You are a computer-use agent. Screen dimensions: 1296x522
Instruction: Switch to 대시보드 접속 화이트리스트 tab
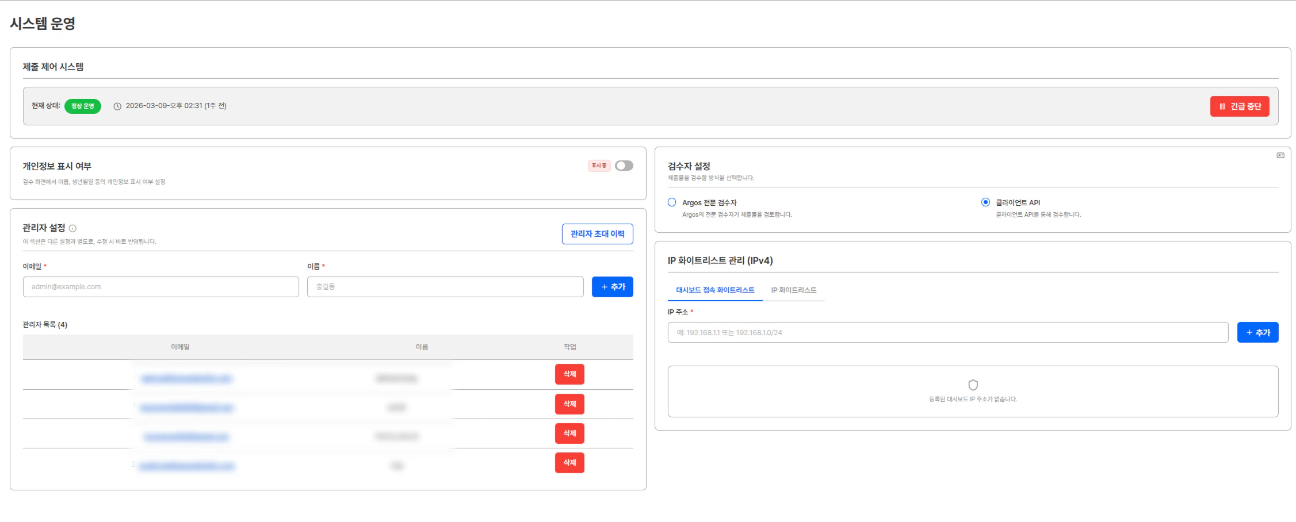tap(715, 290)
